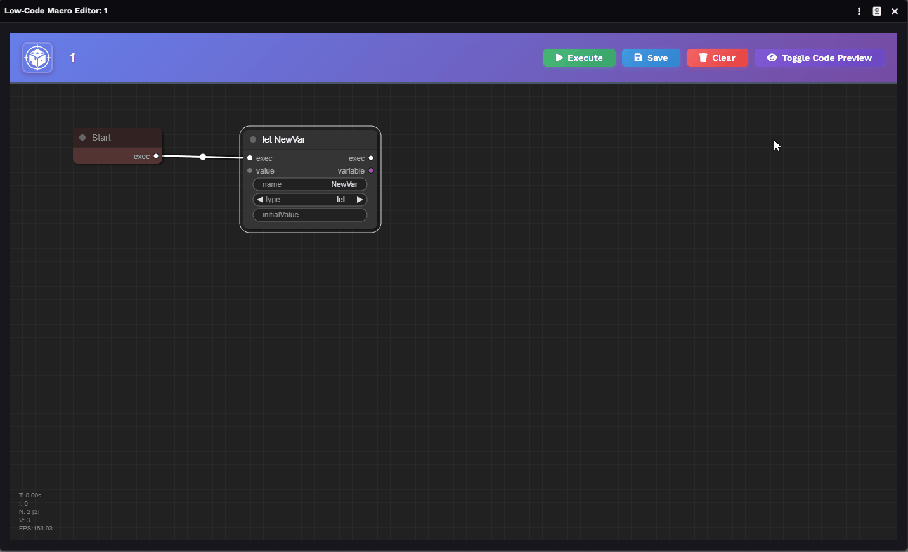This screenshot has height=552, width=908.
Task: Toggle Code Preview panel
Action: 819,58
